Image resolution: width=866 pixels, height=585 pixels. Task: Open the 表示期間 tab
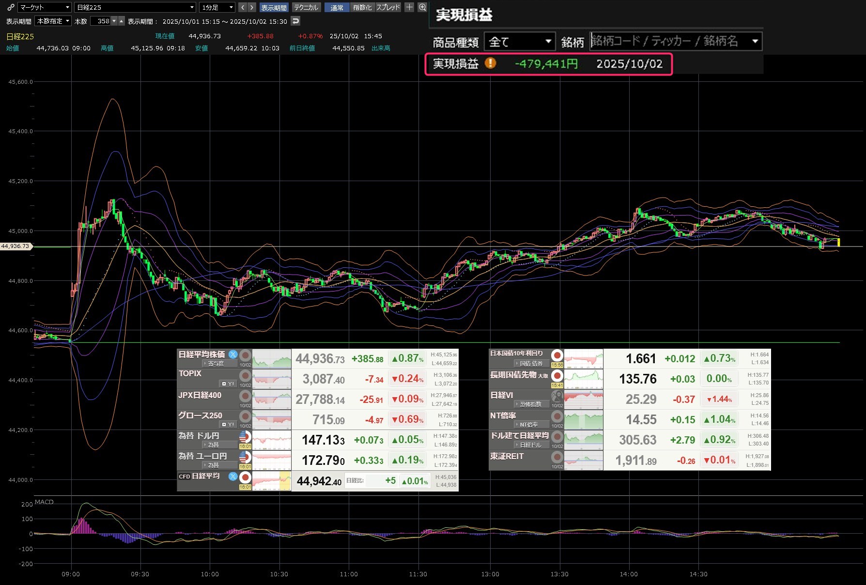click(x=274, y=7)
